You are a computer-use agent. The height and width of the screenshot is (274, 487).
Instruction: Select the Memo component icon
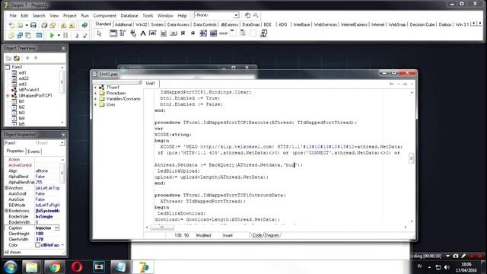pyautogui.click(x=163, y=33)
